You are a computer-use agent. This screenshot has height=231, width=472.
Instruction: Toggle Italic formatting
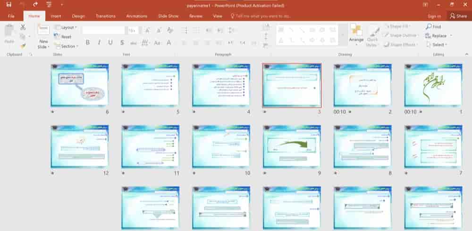click(x=99, y=42)
